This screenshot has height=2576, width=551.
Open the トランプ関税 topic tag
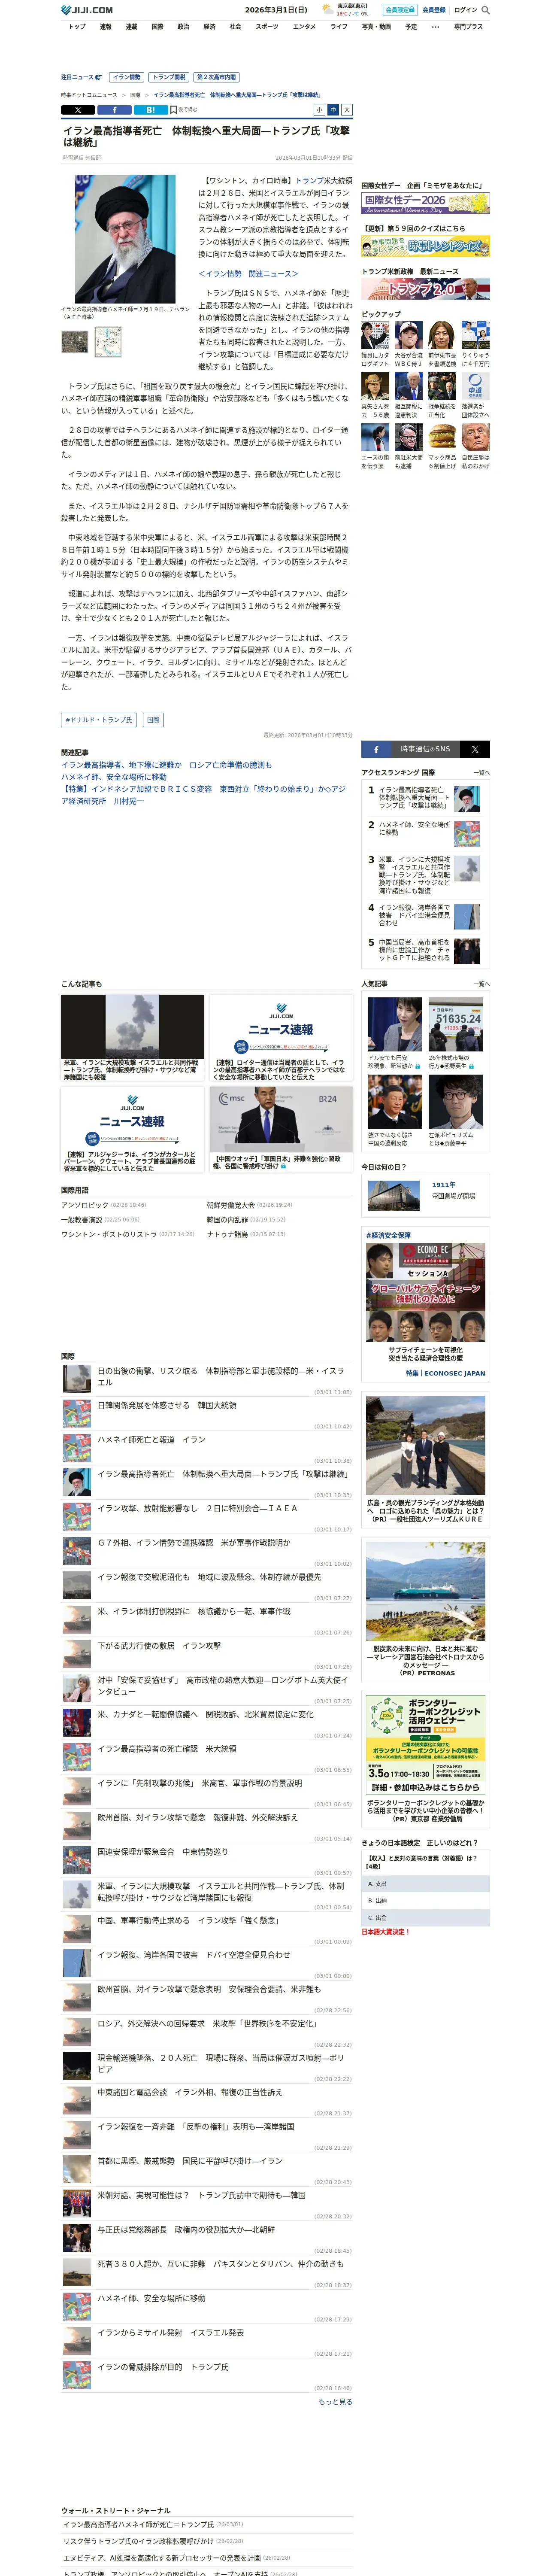[169, 77]
